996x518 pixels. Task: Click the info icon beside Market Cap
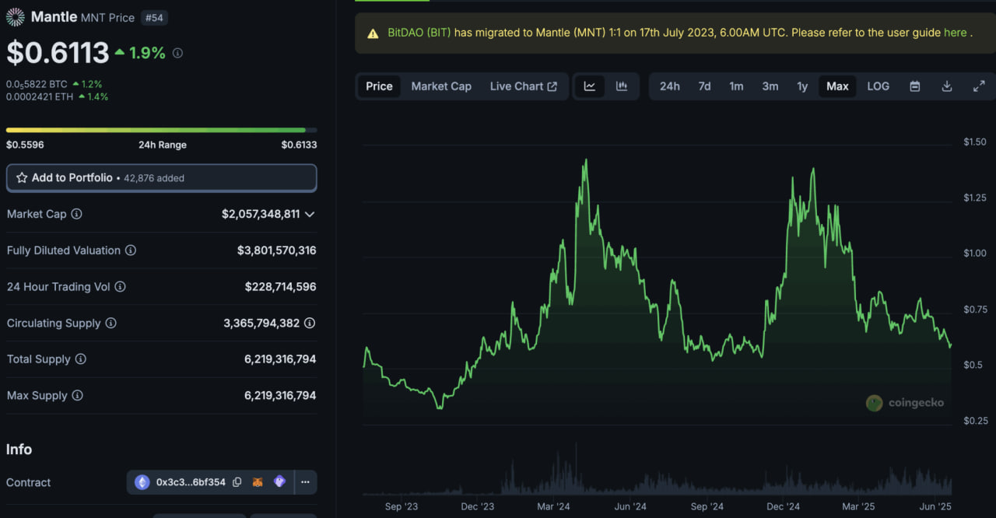(x=77, y=214)
